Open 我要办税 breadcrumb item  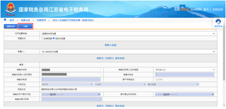pos(25,21)
